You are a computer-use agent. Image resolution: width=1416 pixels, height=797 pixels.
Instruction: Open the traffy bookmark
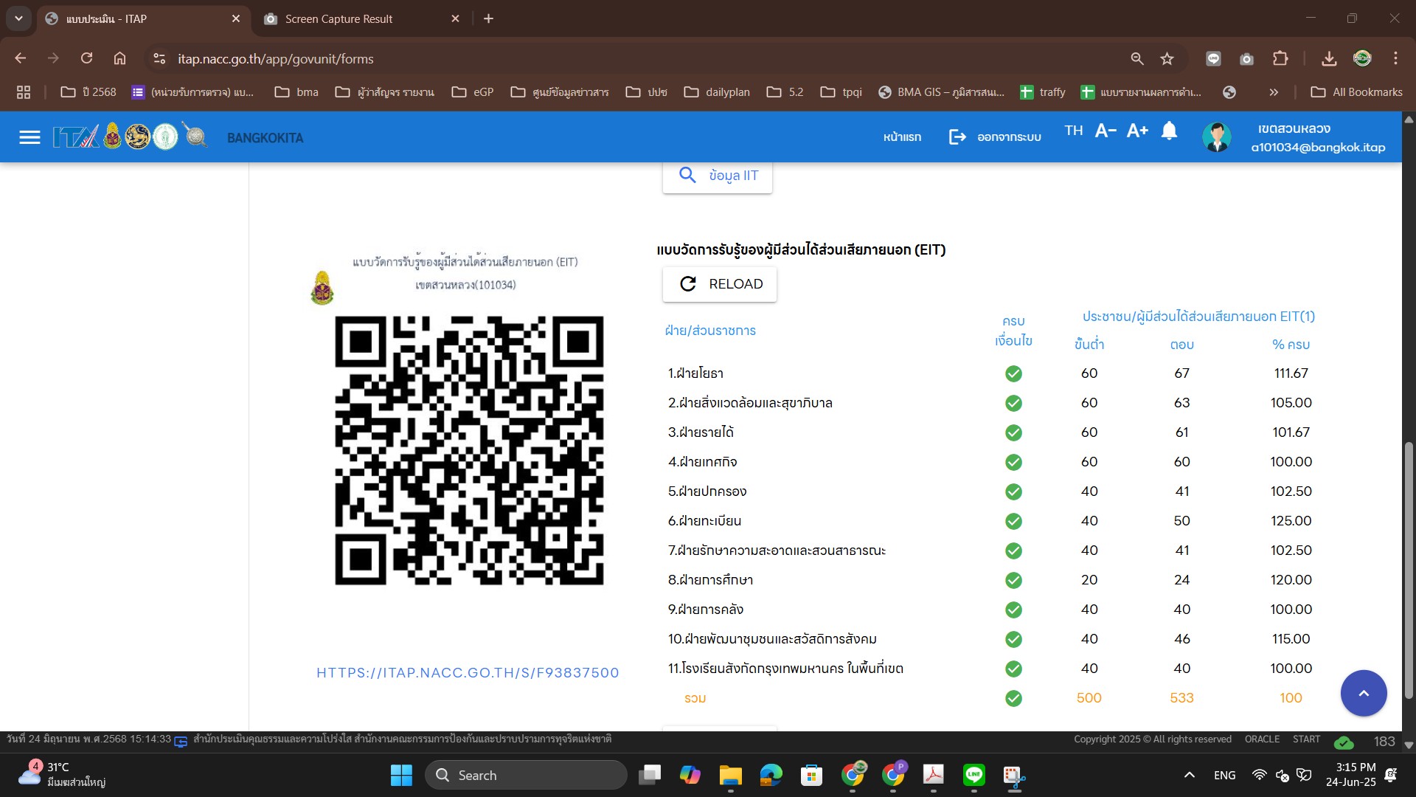pyautogui.click(x=1043, y=92)
